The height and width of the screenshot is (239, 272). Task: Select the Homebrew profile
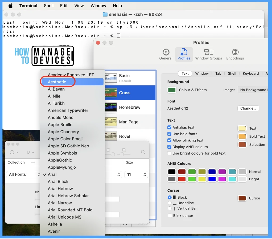[x=130, y=107]
